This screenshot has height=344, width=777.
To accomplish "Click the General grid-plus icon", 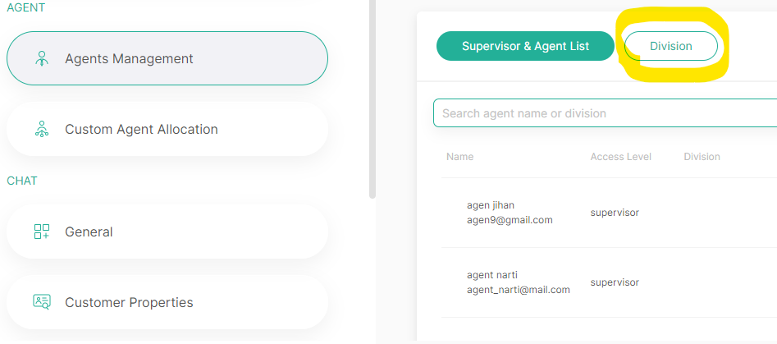I will [42, 232].
